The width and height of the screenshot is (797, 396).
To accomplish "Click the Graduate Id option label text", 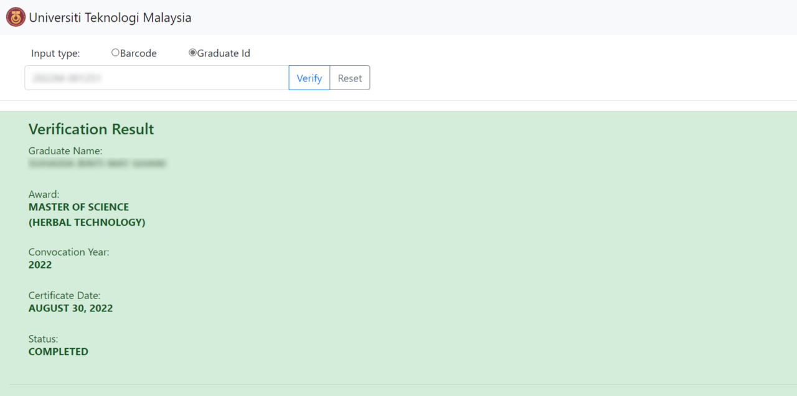I will point(224,53).
